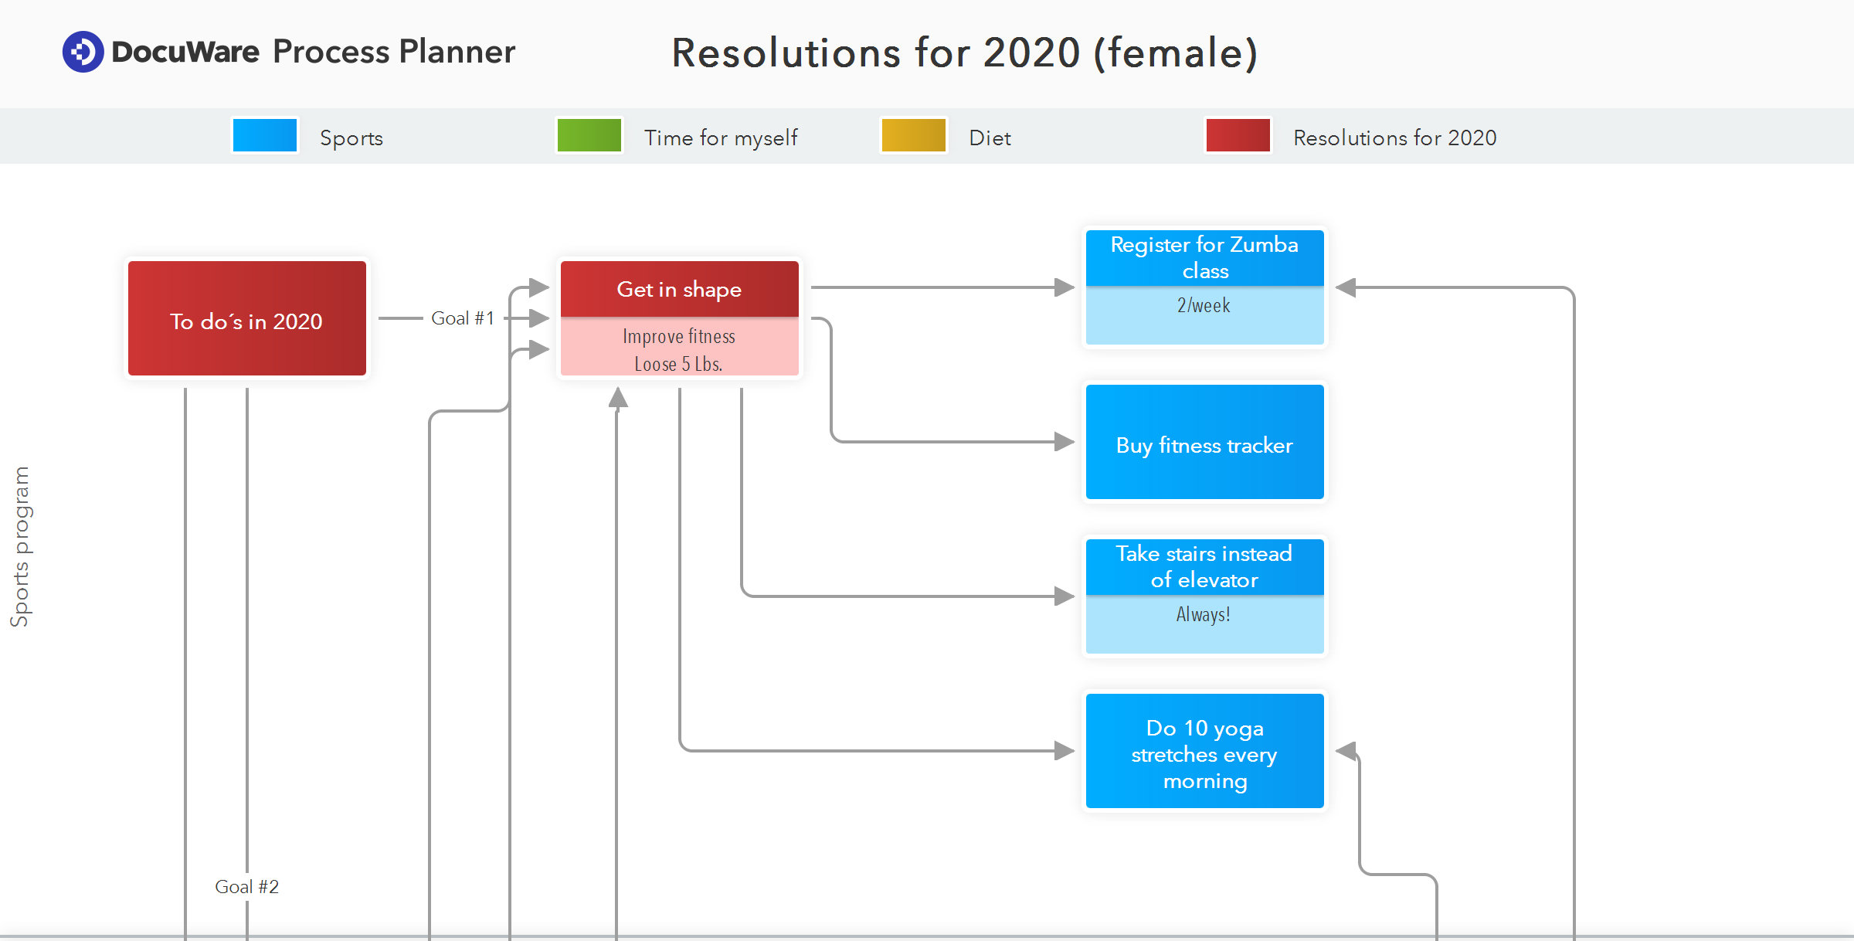
Task: Click the Sports legend label text
Action: tap(351, 138)
